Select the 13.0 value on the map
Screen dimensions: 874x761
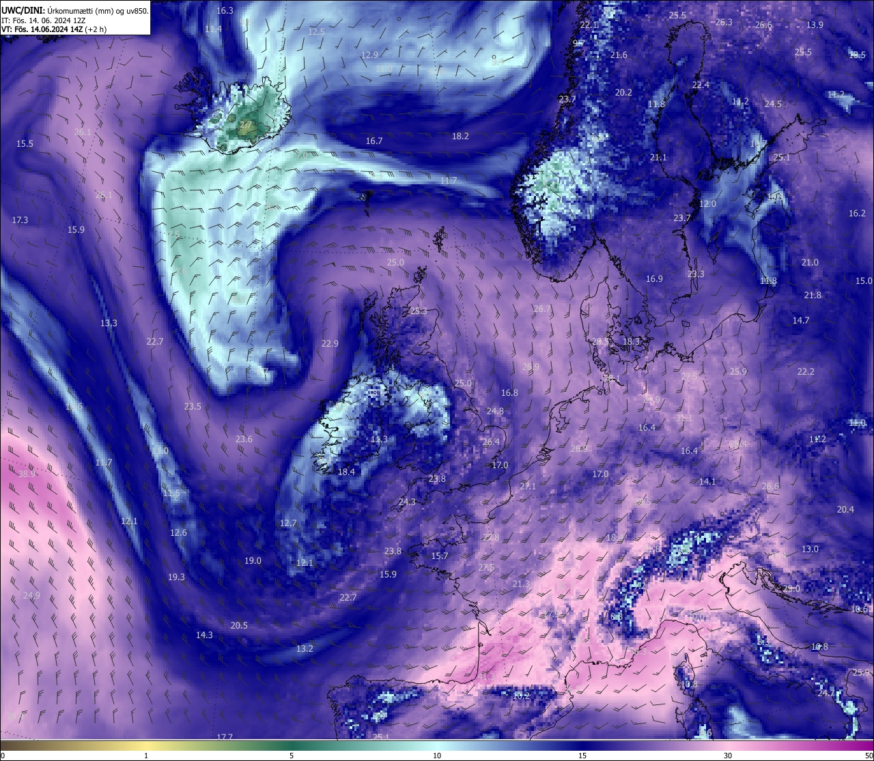810,549
